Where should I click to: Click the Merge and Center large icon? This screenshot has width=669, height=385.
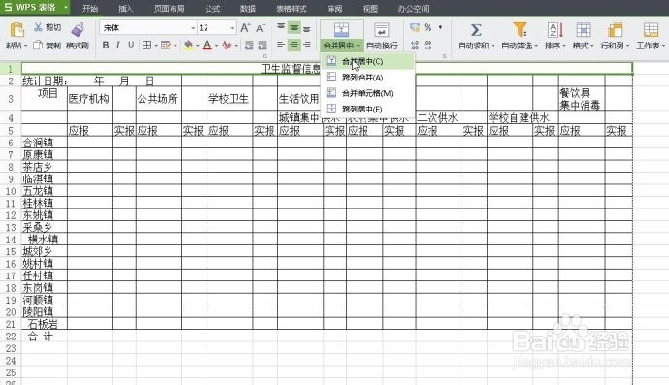click(341, 30)
